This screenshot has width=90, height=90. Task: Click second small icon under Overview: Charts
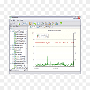coord(13,28)
